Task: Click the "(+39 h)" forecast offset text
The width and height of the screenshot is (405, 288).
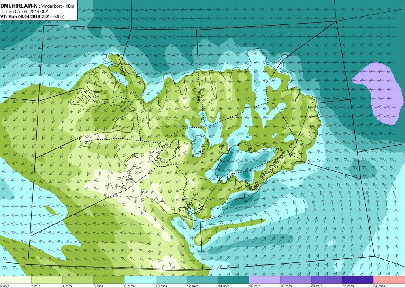Action: click(x=58, y=17)
